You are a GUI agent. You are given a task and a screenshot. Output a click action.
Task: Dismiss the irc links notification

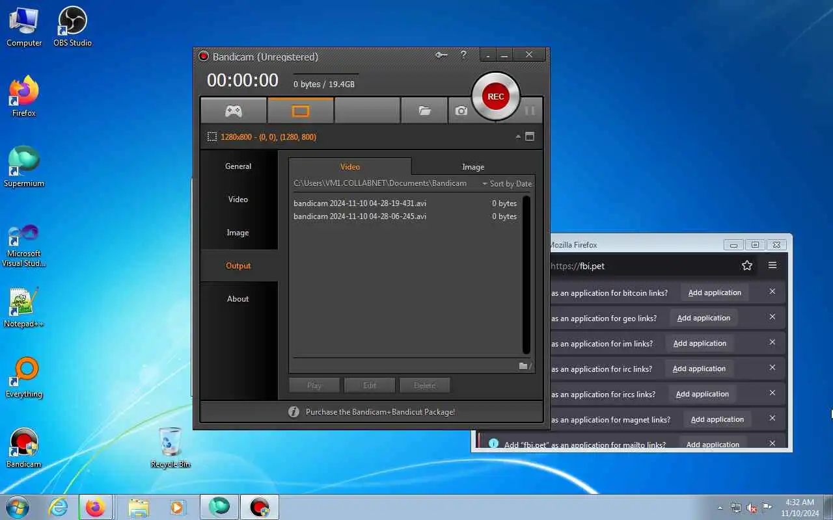772,368
